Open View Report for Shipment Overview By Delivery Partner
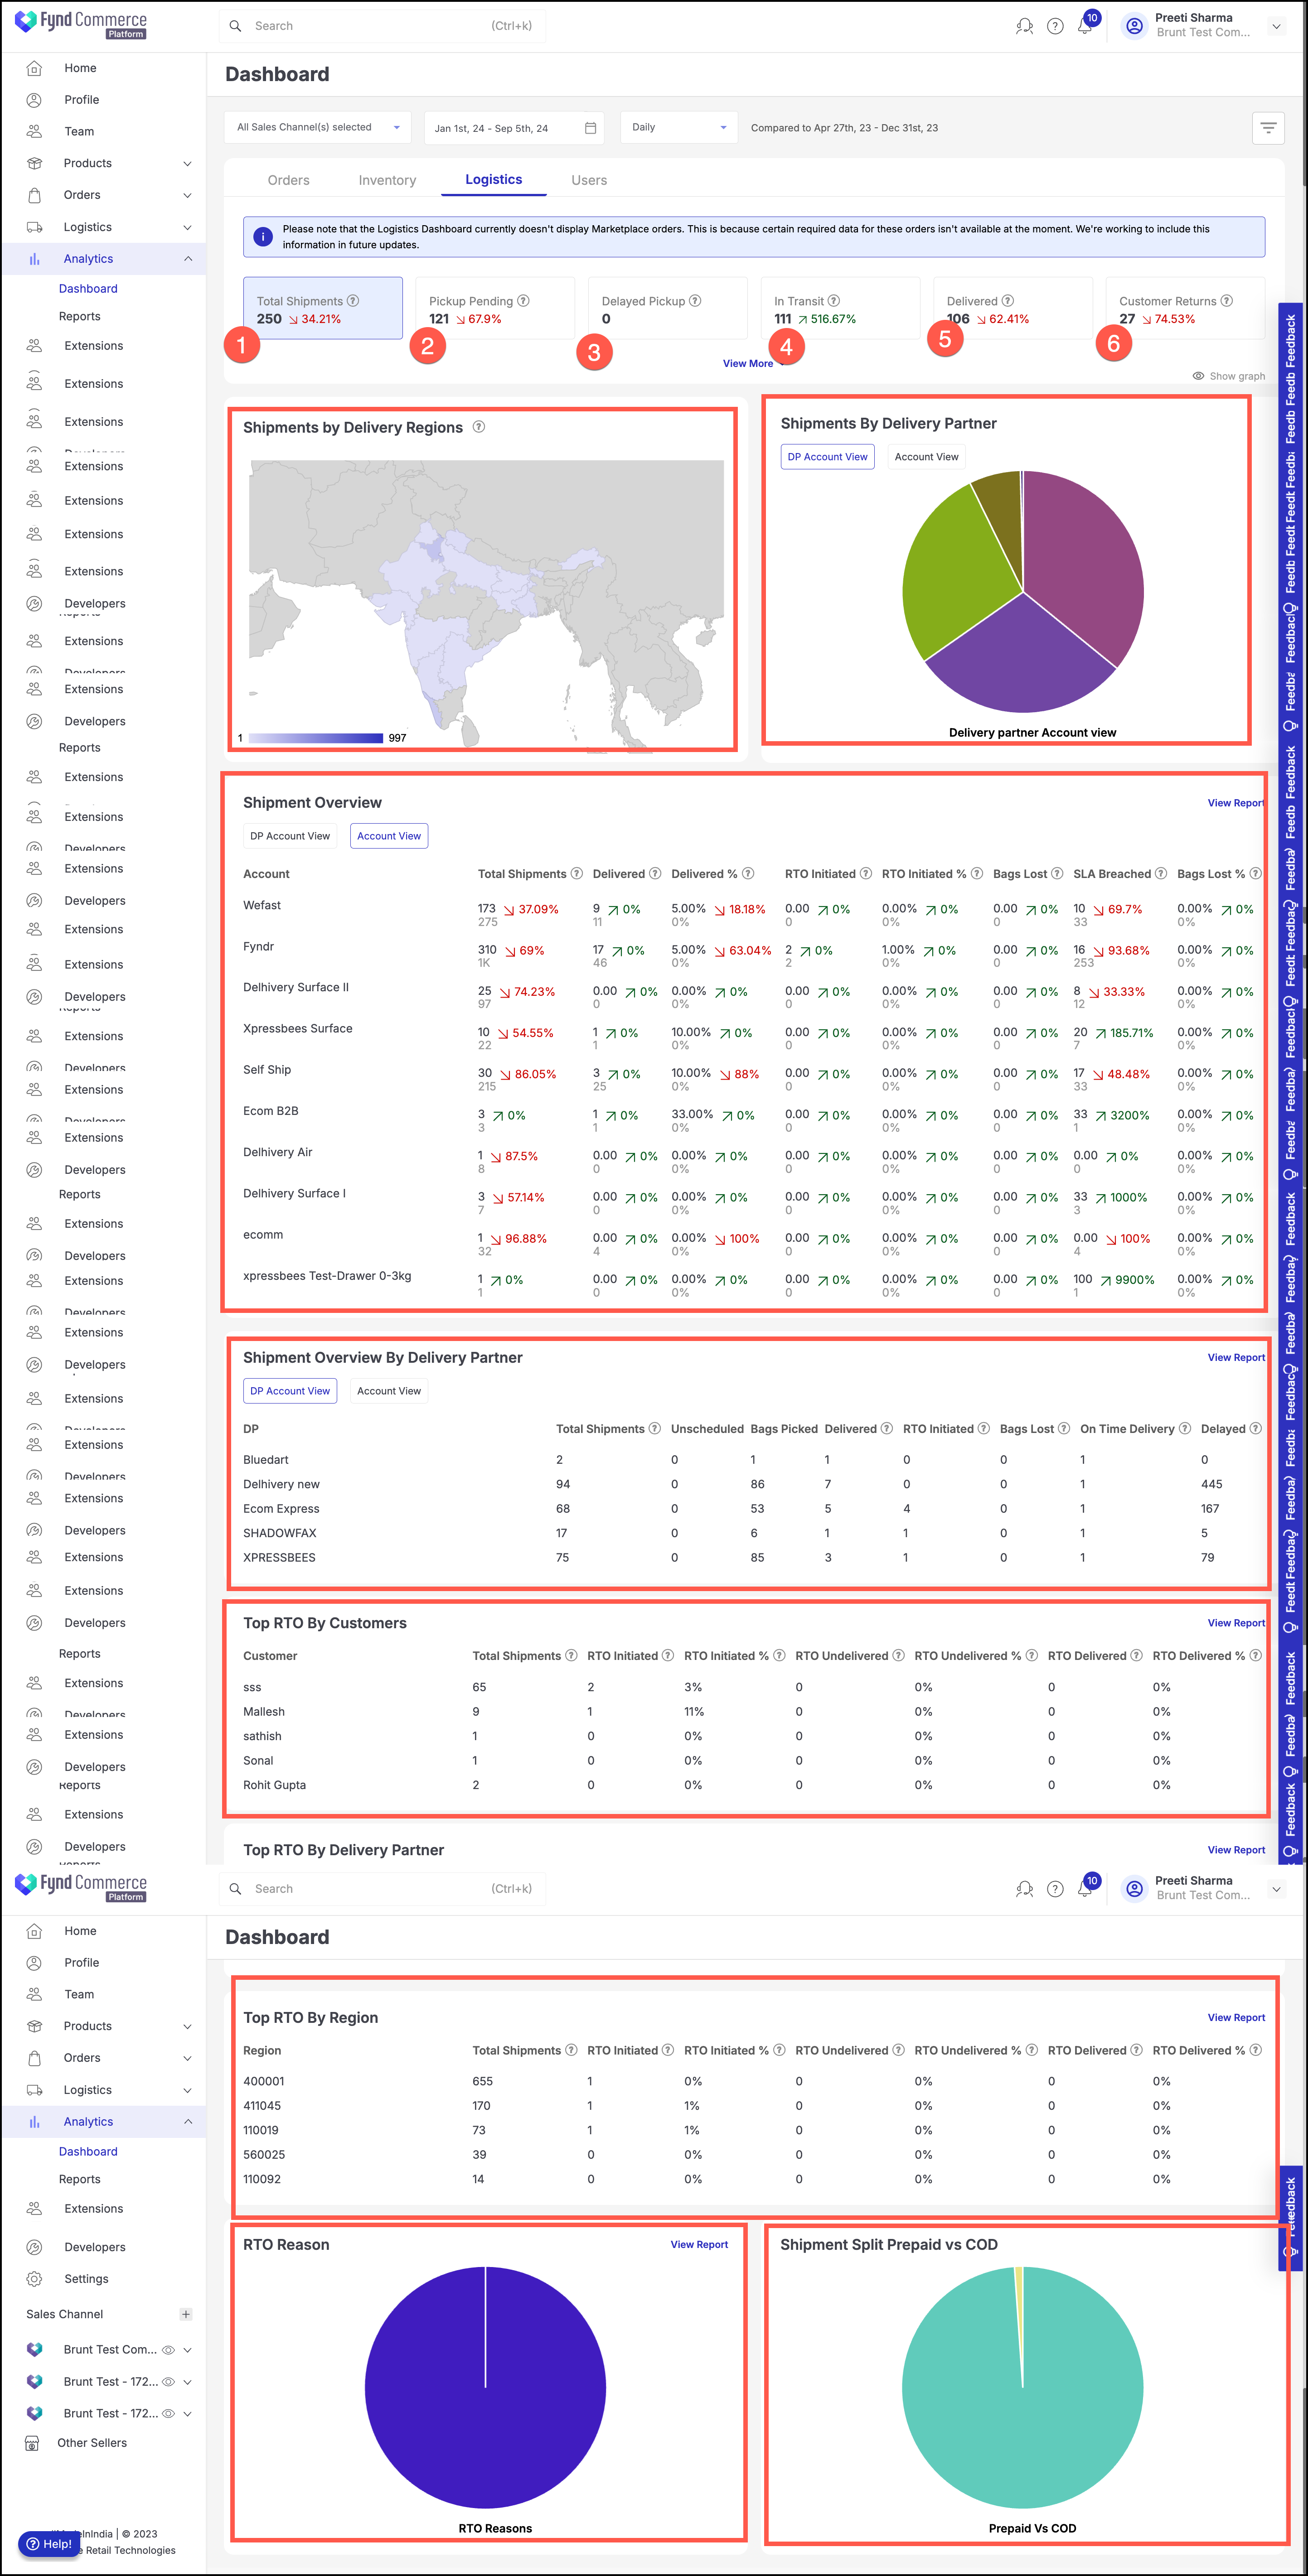1308x2576 pixels. [1236, 1358]
